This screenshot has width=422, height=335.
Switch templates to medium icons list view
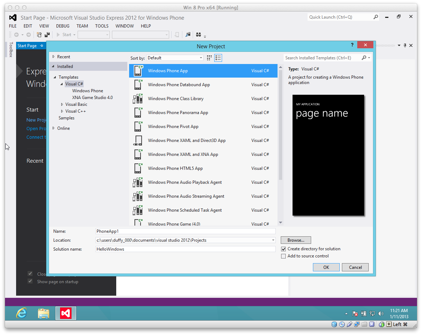218,58
